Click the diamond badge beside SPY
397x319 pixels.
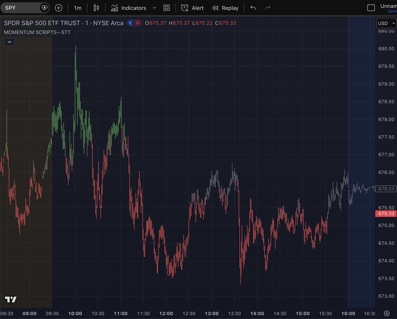tap(44, 8)
